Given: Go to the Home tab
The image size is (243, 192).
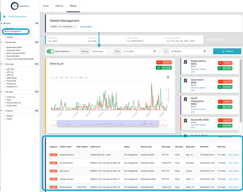Looking at the screenshot, I should (x=46, y=6).
